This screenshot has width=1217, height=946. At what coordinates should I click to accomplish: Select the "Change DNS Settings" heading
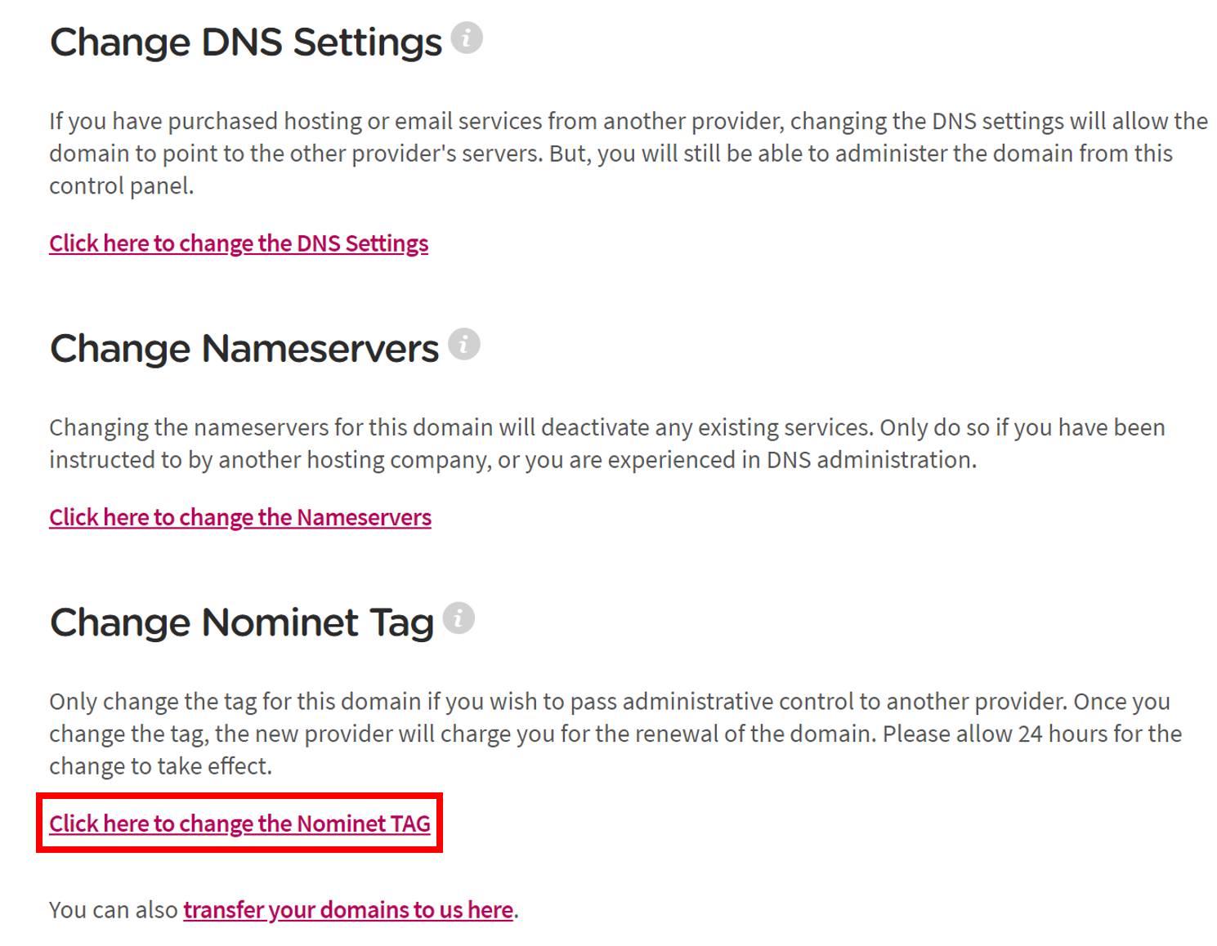point(245,41)
